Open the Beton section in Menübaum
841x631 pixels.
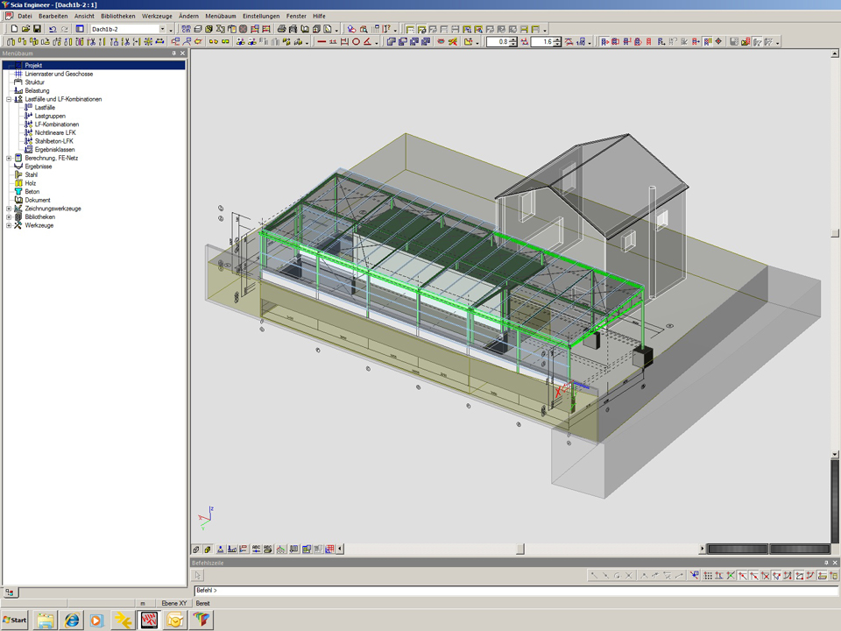(32, 192)
